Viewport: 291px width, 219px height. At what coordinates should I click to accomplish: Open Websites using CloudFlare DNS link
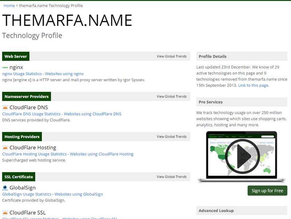pos(92,114)
